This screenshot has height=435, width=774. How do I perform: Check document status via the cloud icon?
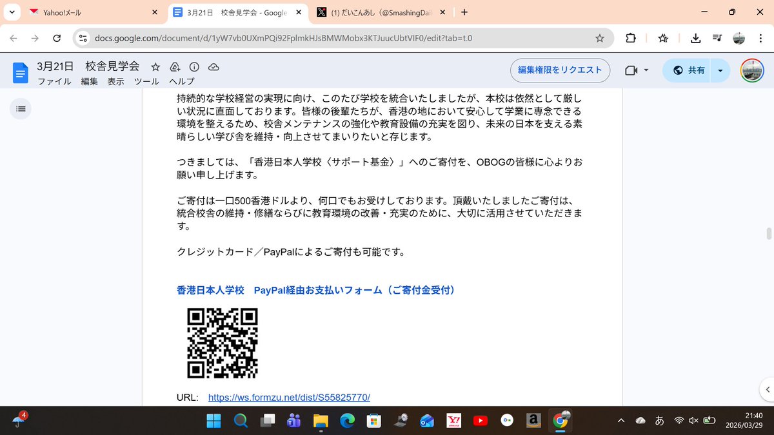(x=213, y=66)
